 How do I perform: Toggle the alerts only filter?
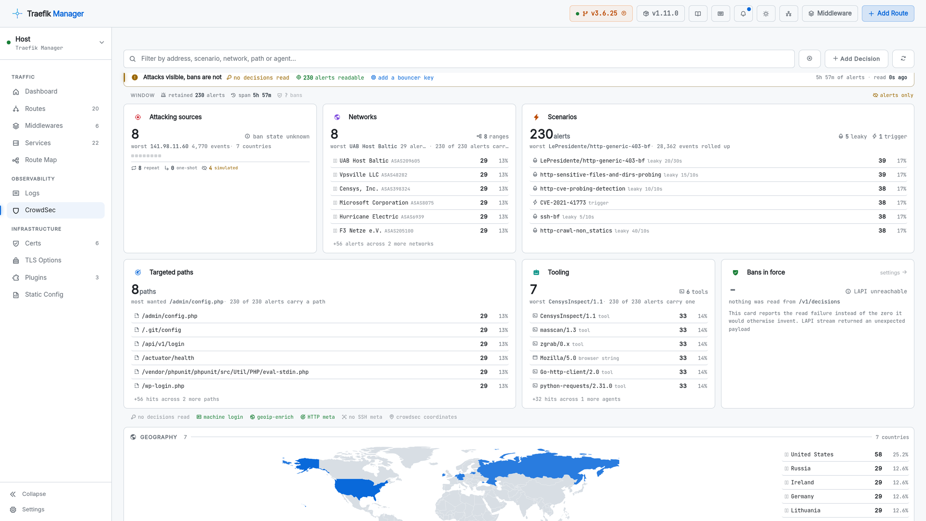pos(893,96)
